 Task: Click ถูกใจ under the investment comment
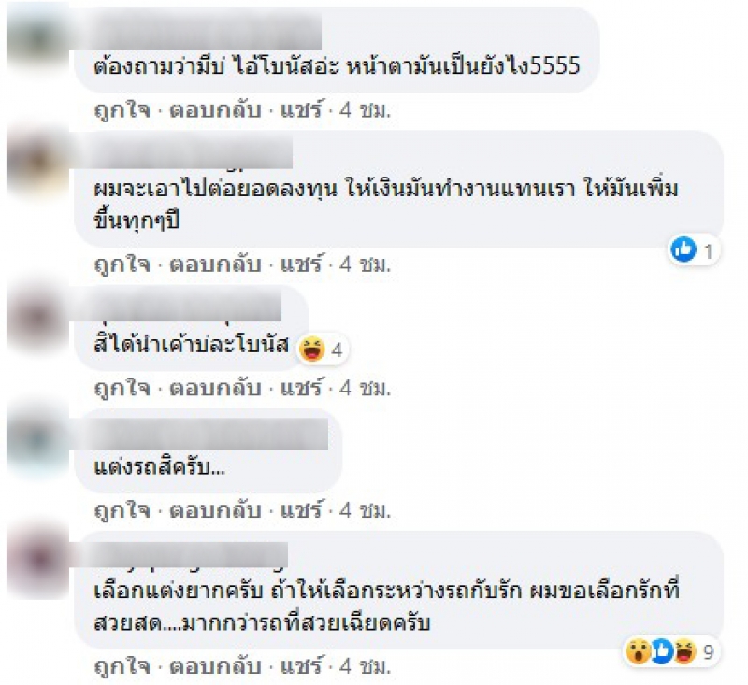pyautogui.click(x=122, y=264)
